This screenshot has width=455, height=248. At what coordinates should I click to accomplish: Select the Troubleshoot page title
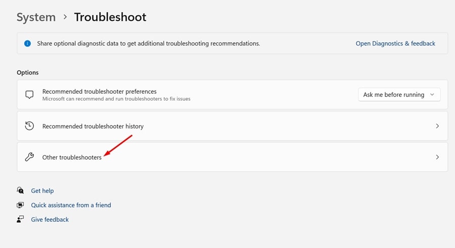click(x=110, y=17)
